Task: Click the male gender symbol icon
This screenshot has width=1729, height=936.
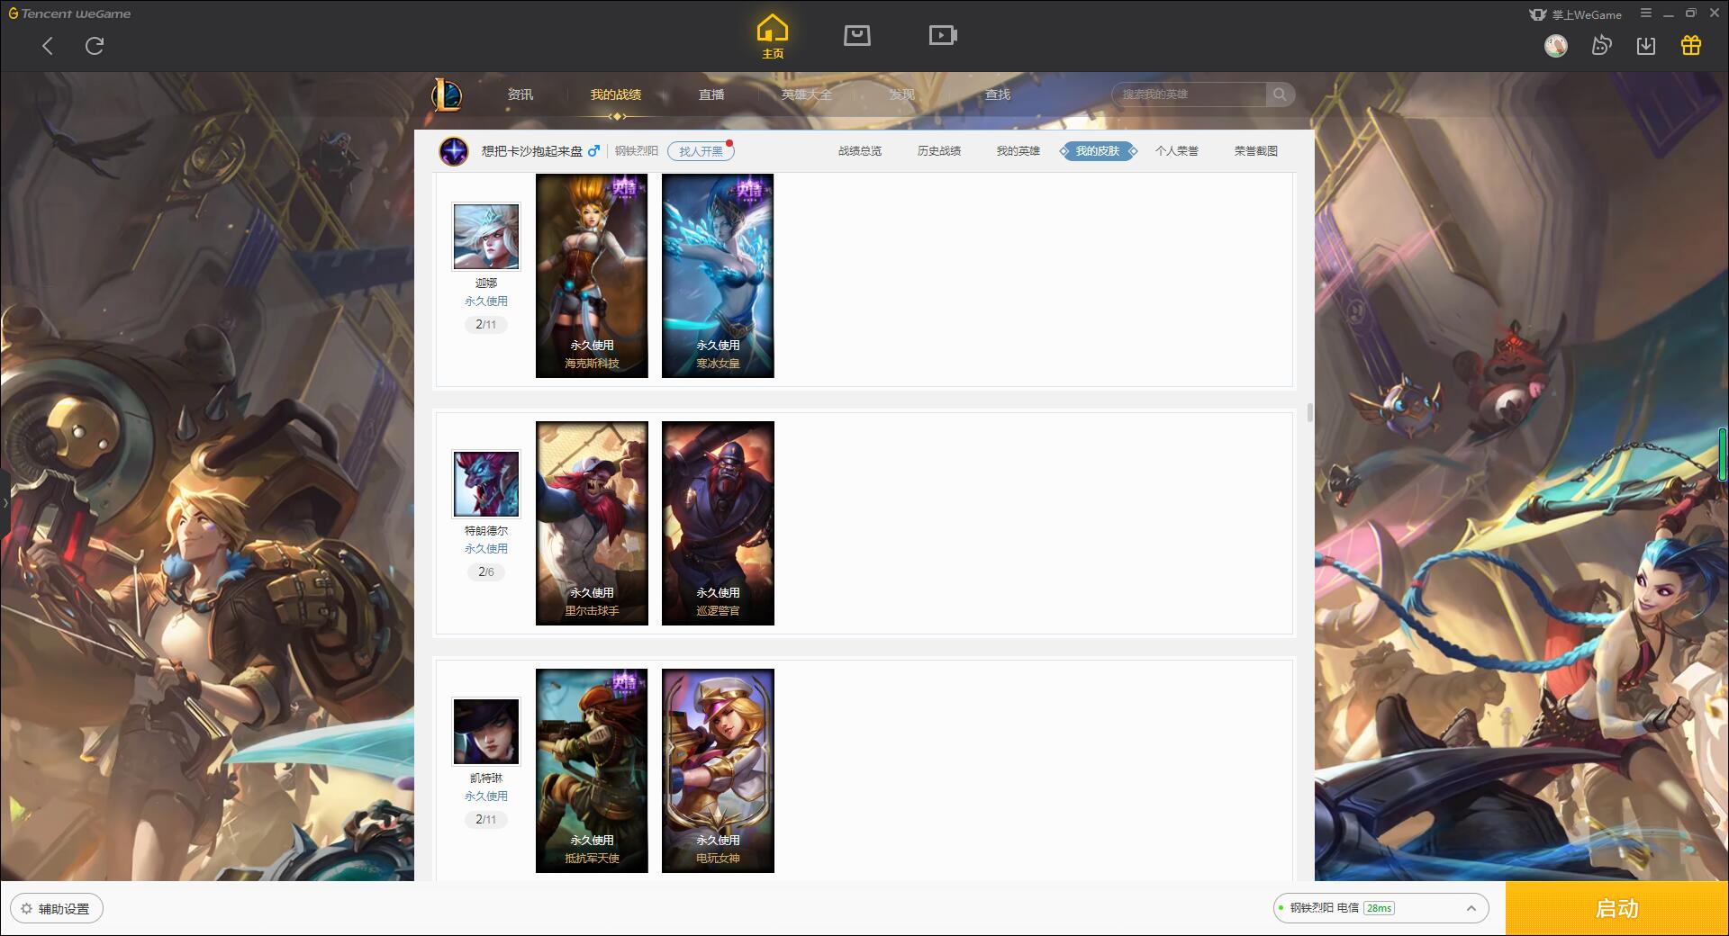Action: [x=593, y=151]
